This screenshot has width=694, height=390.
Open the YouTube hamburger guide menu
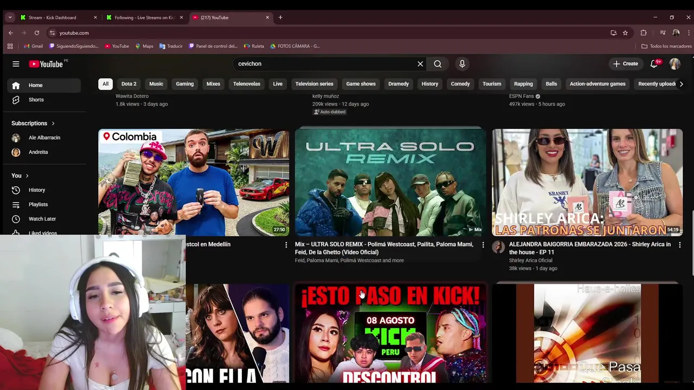[16, 64]
